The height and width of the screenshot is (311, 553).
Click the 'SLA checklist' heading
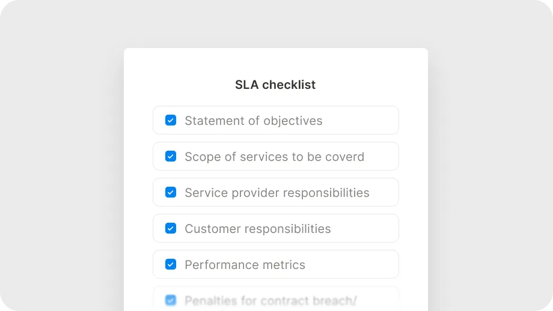point(275,85)
